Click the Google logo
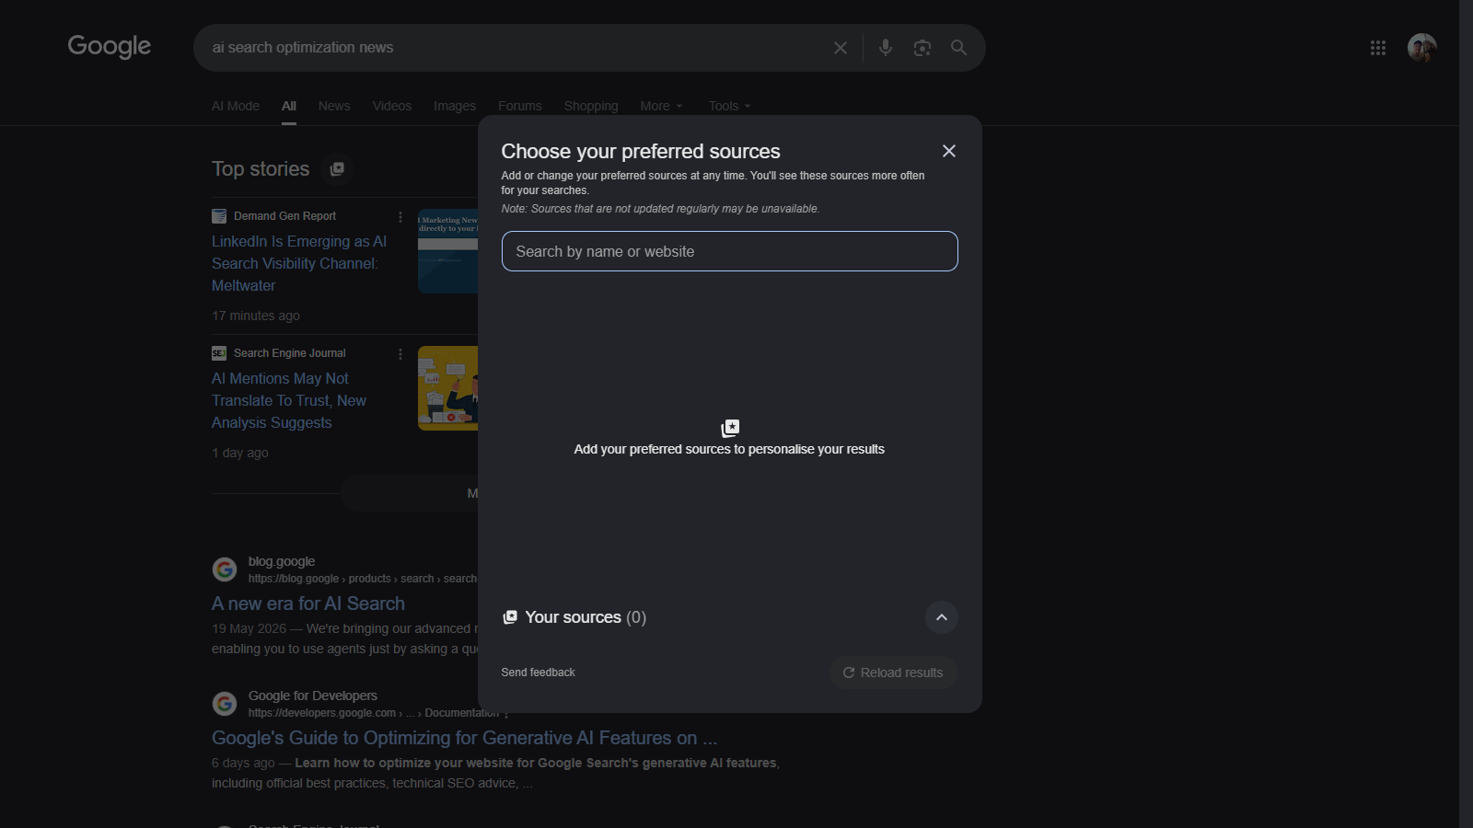This screenshot has width=1473, height=828. click(x=110, y=47)
